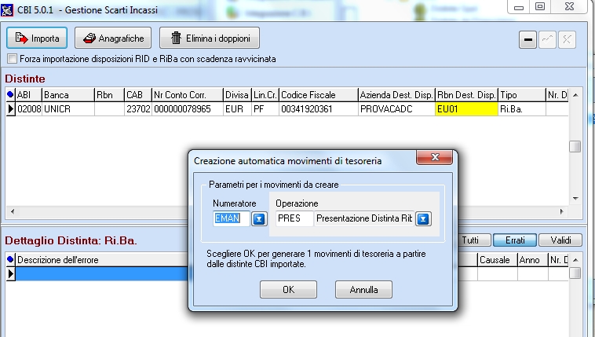Click Anno column header
The height and width of the screenshot is (337, 595).
pyautogui.click(x=532, y=260)
